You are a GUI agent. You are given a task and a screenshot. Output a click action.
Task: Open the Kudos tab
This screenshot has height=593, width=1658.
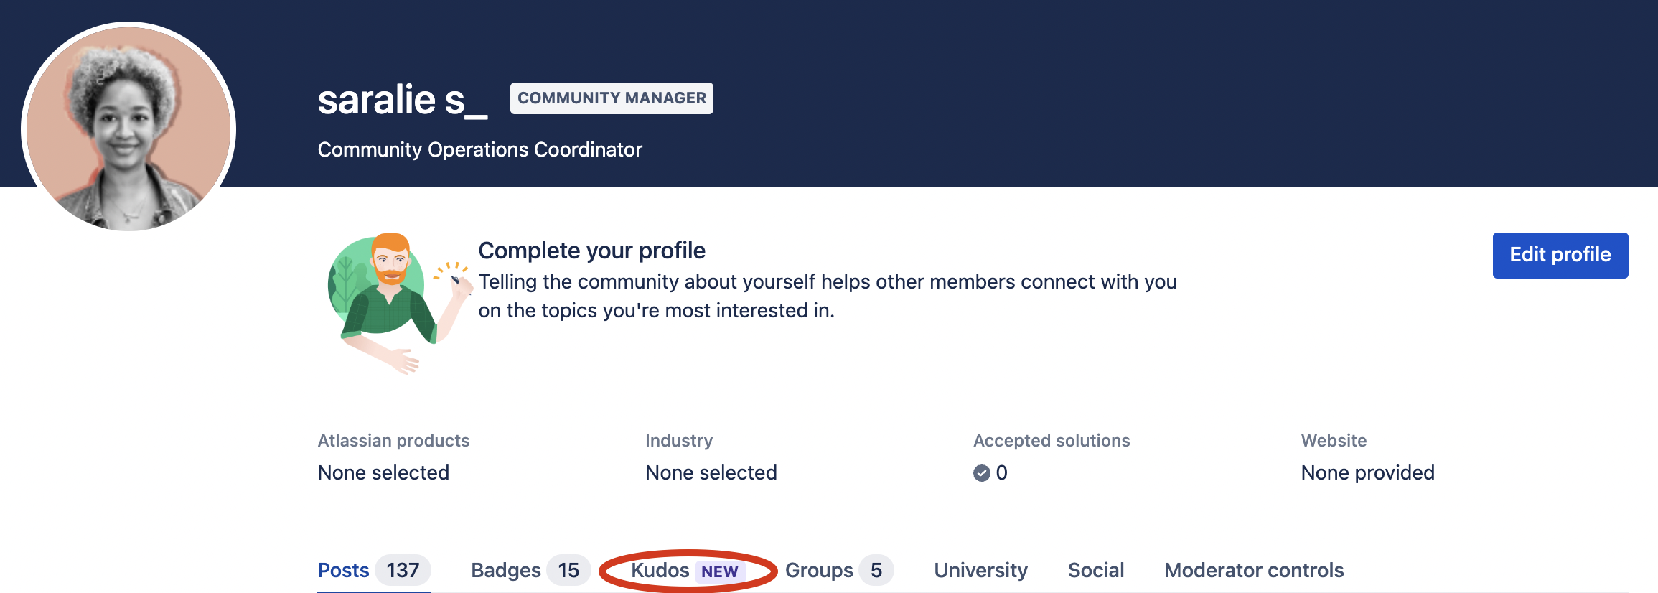(688, 571)
